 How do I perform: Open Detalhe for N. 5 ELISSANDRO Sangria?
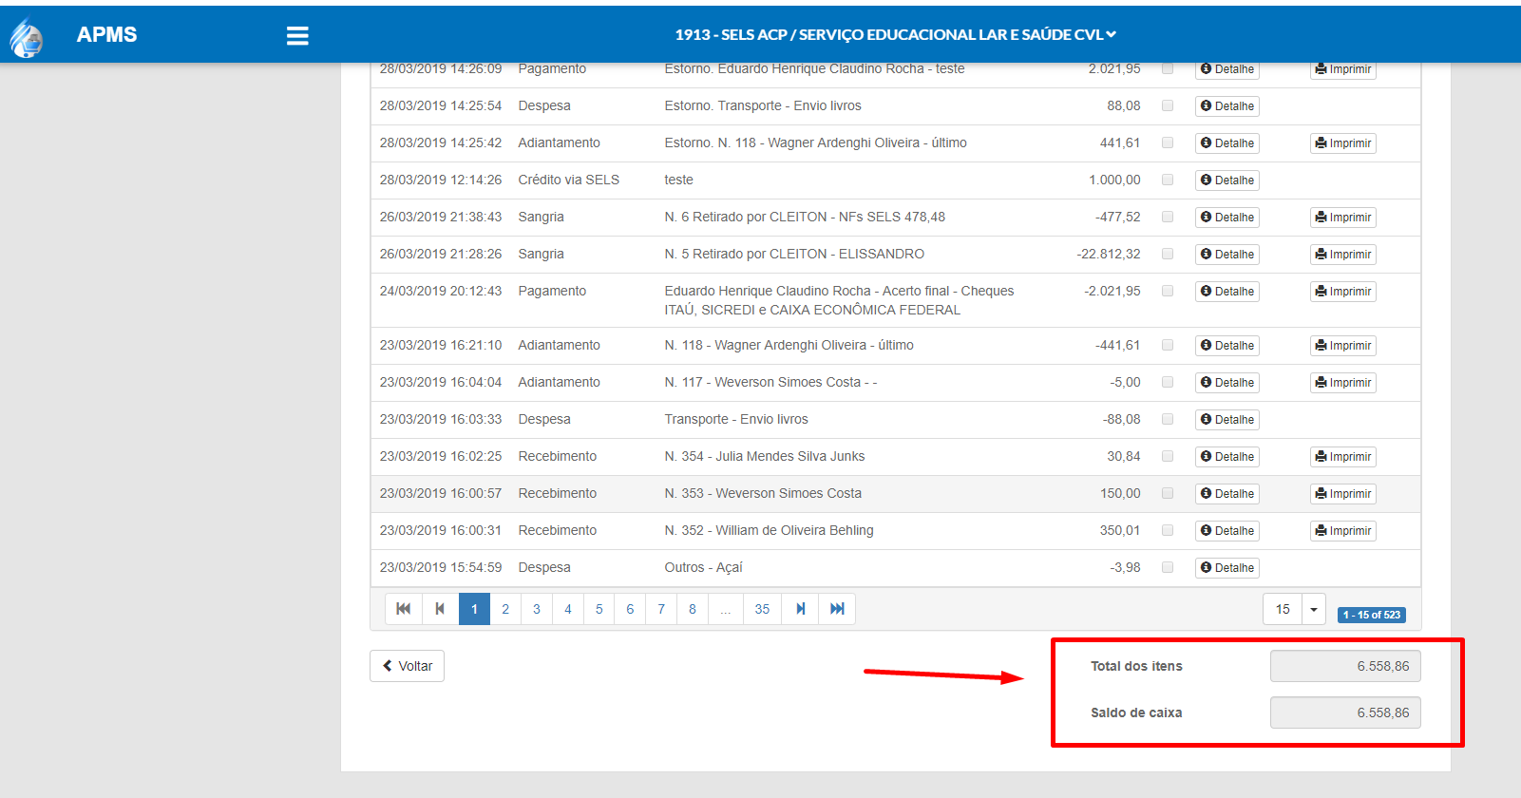pos(1227,255)
